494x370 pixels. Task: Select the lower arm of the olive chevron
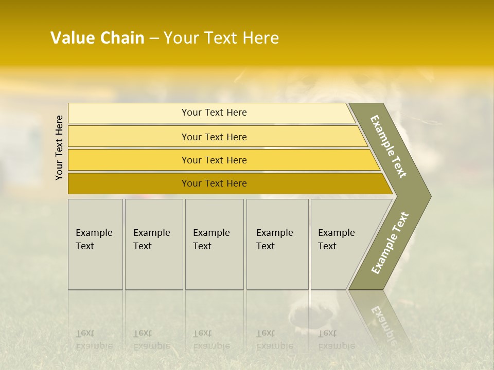click(x=391, y=244)
